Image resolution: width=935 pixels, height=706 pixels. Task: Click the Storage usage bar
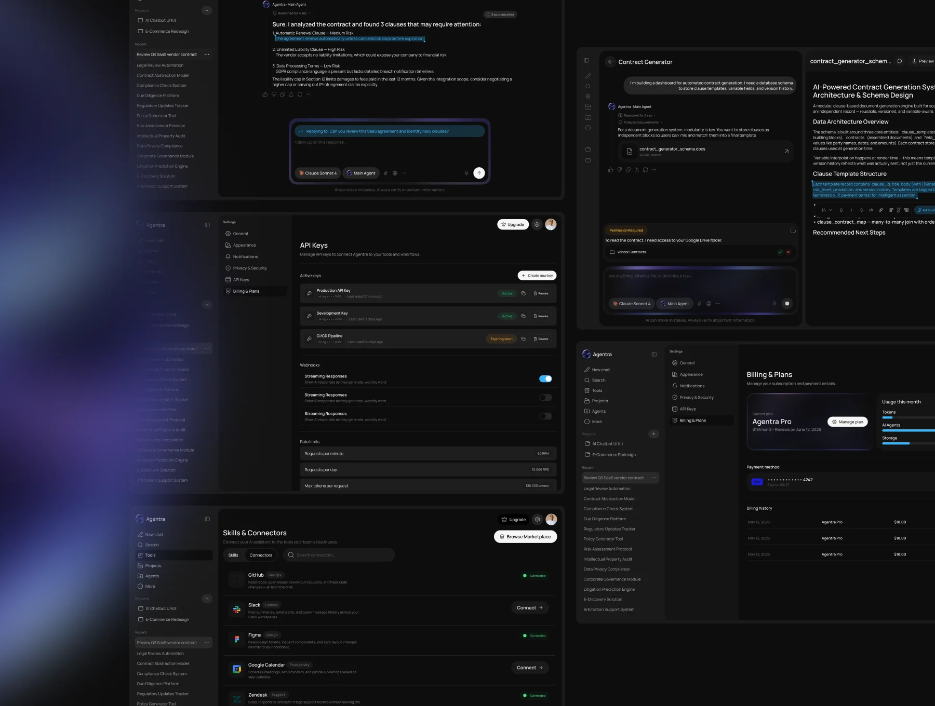[909, 443]
